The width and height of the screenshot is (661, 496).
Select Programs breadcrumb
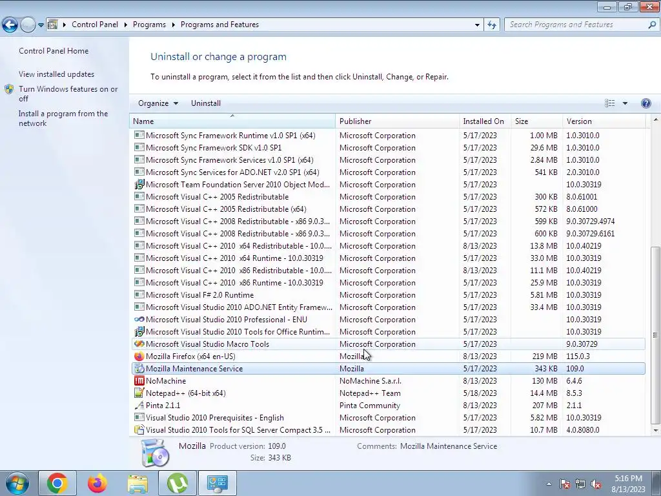pyautogui.click(x=149, y=25)
